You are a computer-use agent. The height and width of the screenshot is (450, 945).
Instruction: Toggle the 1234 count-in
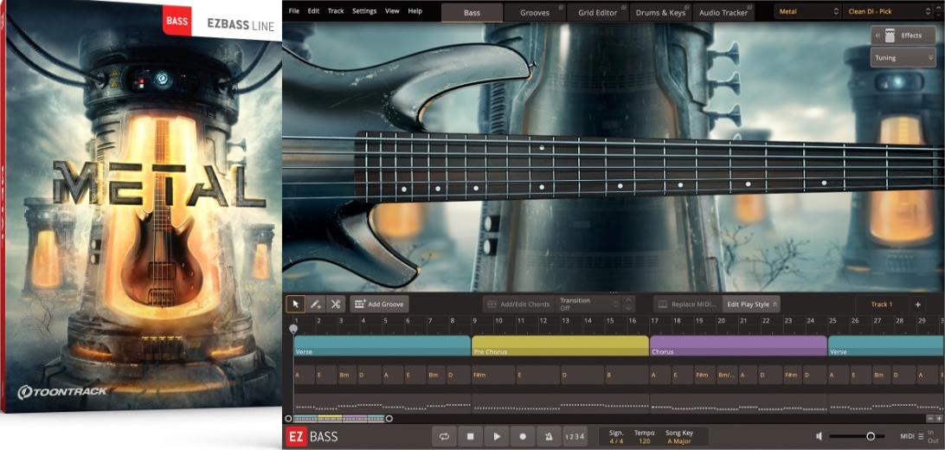(575, 436)
